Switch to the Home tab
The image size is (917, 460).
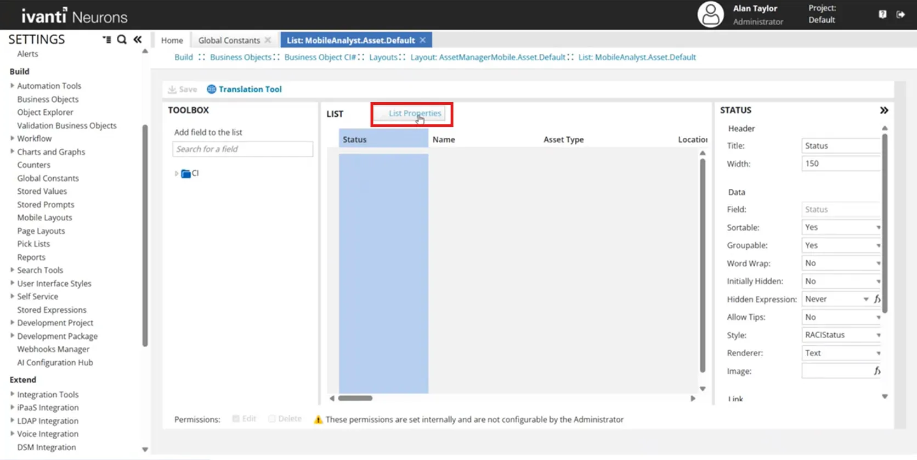[172, 40]
